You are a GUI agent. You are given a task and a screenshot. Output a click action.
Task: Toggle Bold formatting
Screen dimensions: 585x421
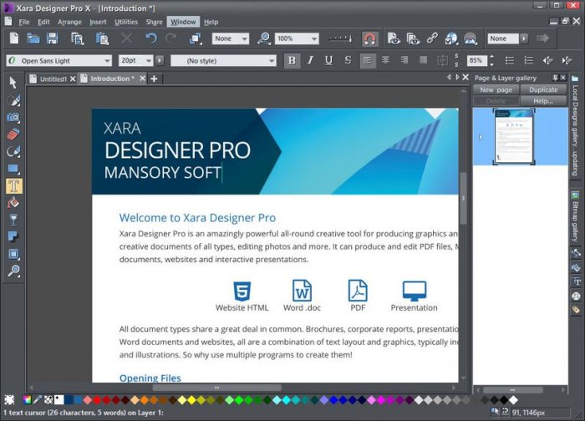pyautogui.click(x=292, y=60)
